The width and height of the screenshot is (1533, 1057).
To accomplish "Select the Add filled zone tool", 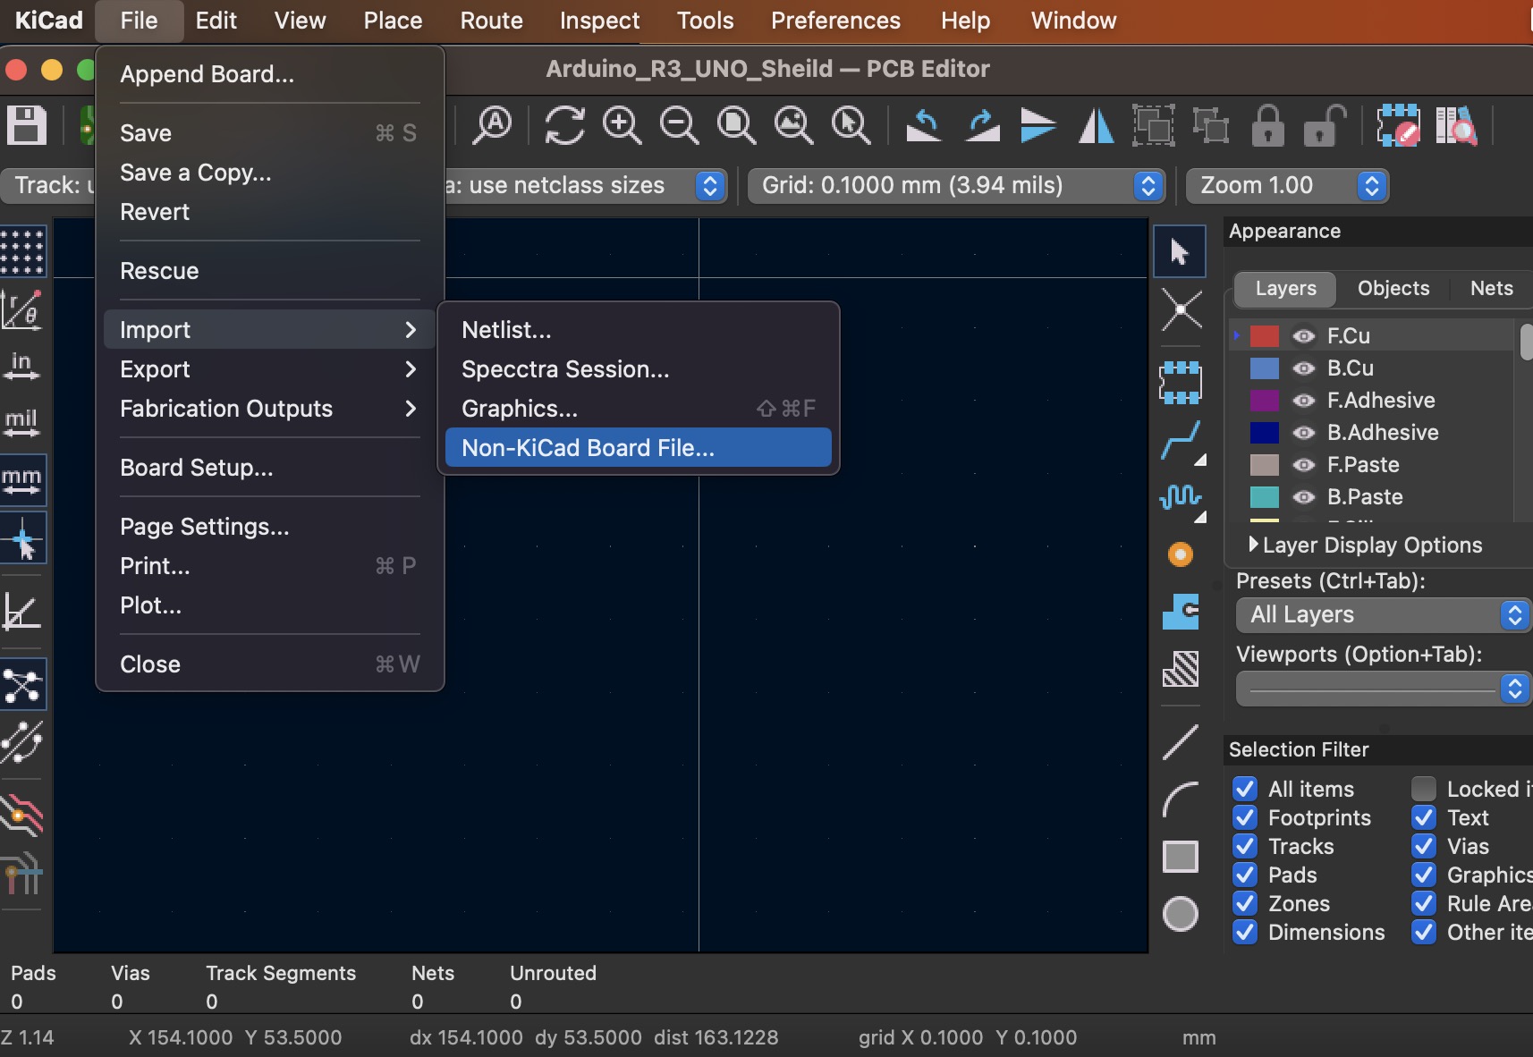I will click(x=1181, y=612).
